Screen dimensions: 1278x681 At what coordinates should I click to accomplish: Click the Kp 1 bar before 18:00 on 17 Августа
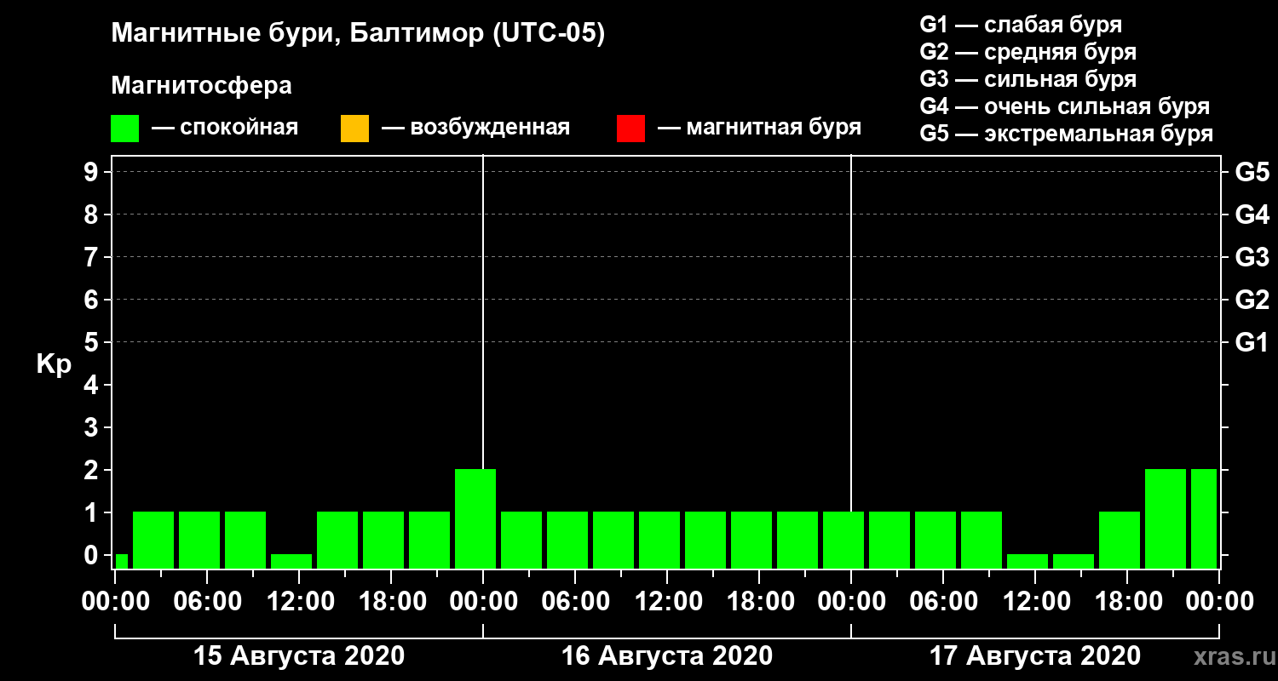click(1120, 540)
